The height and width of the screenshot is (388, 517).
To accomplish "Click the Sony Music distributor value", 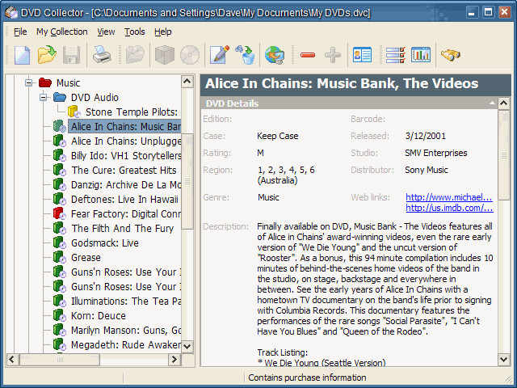I will (427, 170).
